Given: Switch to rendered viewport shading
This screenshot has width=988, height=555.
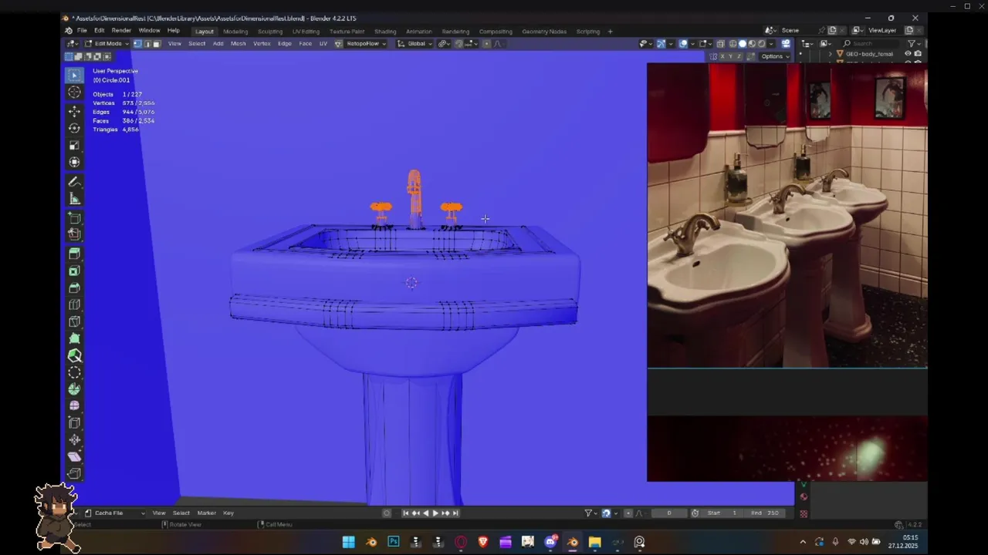Looking at the screenshot, I should pos(761,44).
